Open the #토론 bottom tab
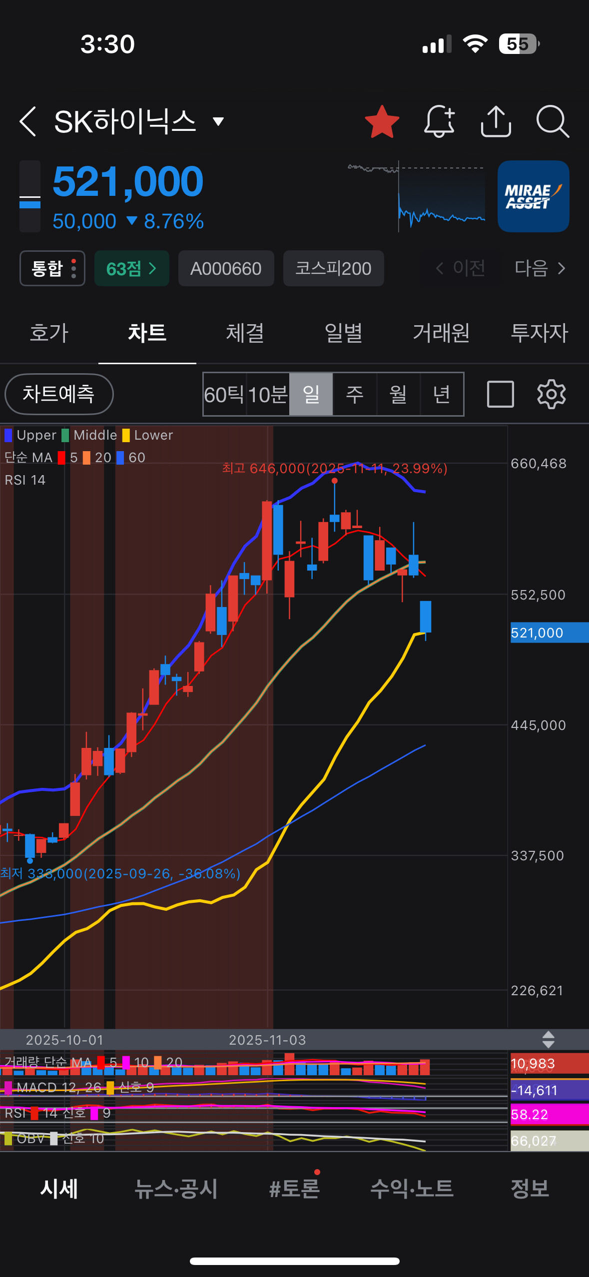This screenshot has height=1277, width=589. click(294, 1189)
